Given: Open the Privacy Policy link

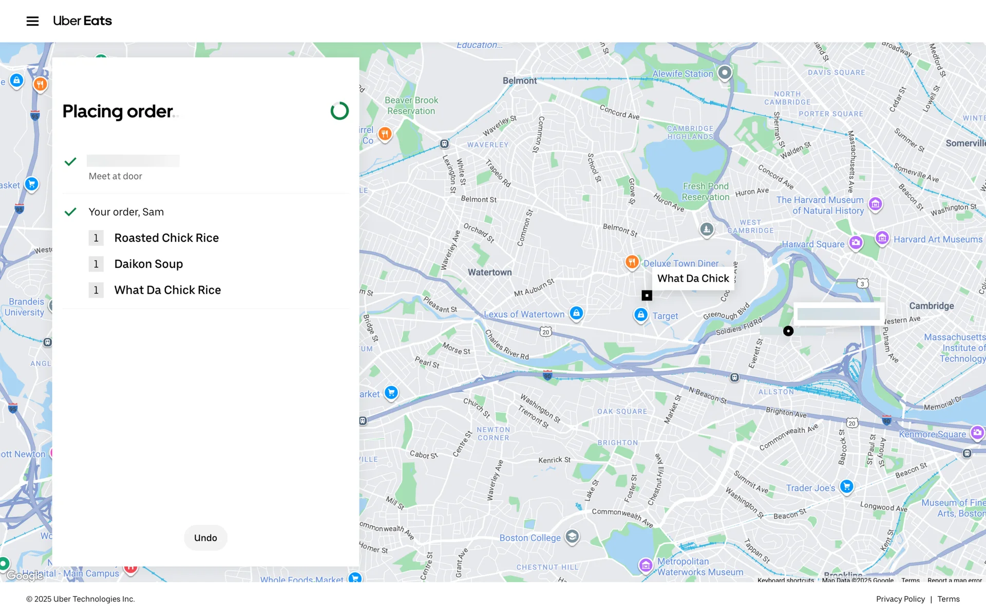Looking at the screenshot, I should pos(900,599).
